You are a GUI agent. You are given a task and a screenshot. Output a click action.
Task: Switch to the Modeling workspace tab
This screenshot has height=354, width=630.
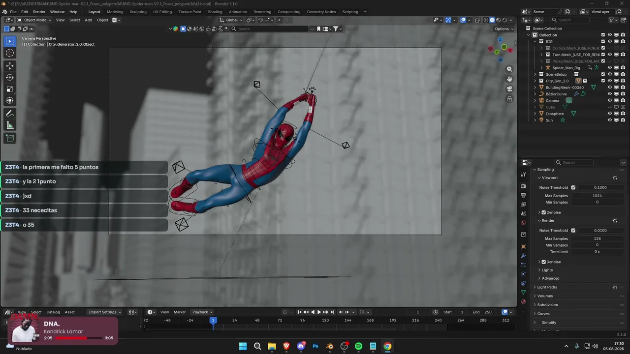pos(115,12)
